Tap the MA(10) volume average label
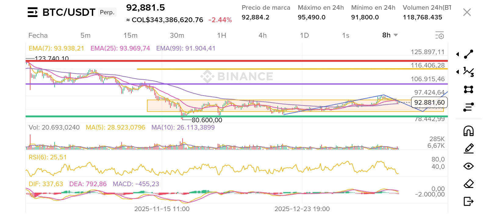The height and width of the screenshot is (219, 489). pyautogui.click(x=183, y=127)
